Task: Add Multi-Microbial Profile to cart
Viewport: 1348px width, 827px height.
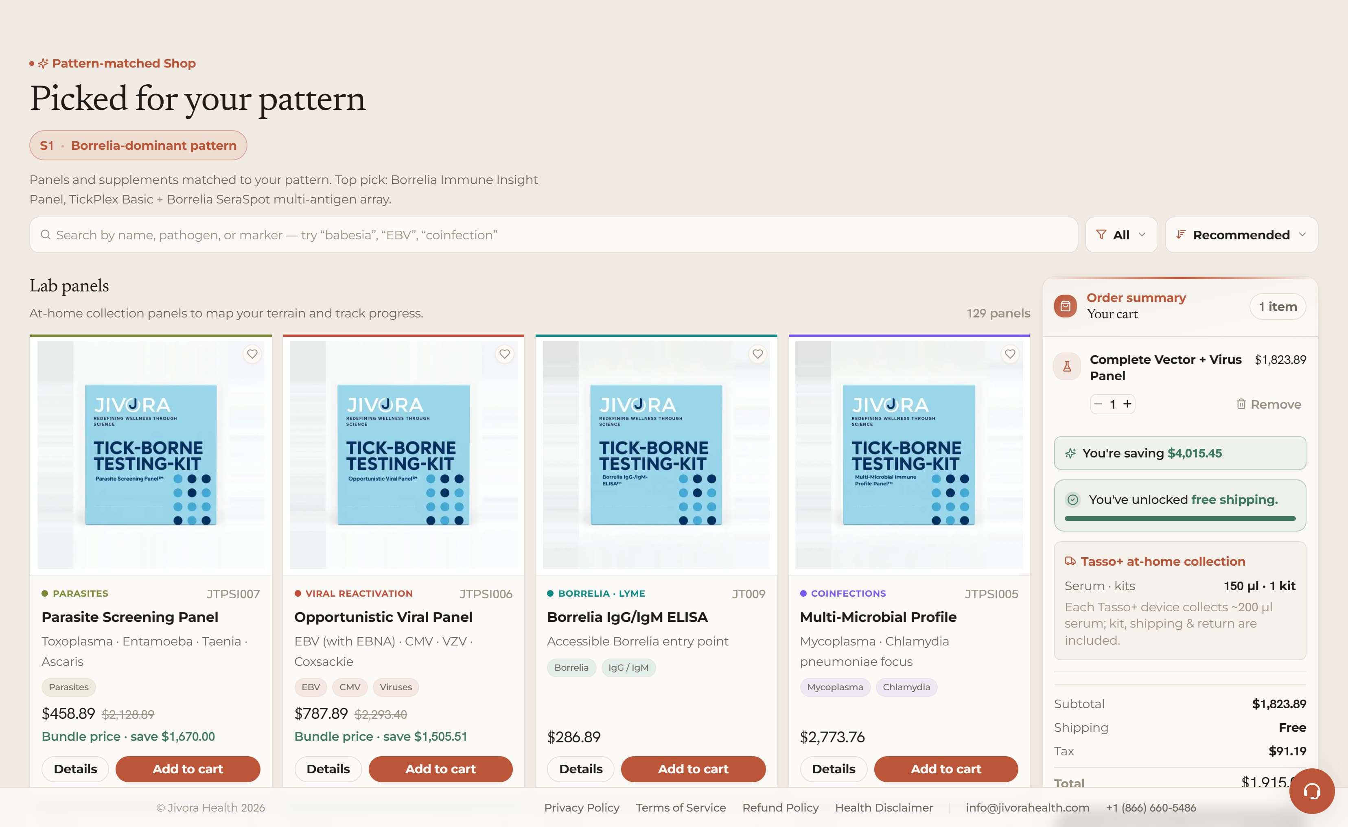Action: [946, 769]
